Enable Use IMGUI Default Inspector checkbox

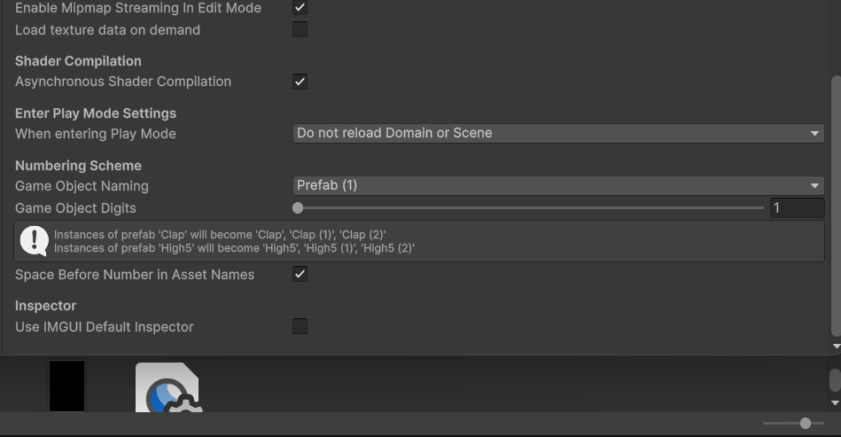(x=300, y=326)
